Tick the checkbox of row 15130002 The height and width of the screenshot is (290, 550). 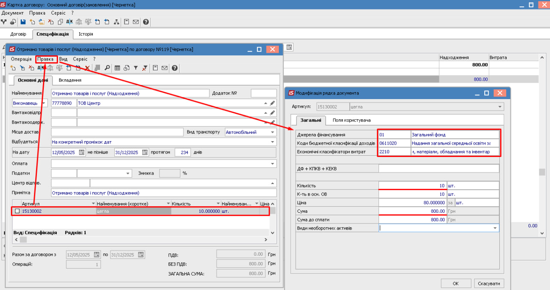click(17, 211)
